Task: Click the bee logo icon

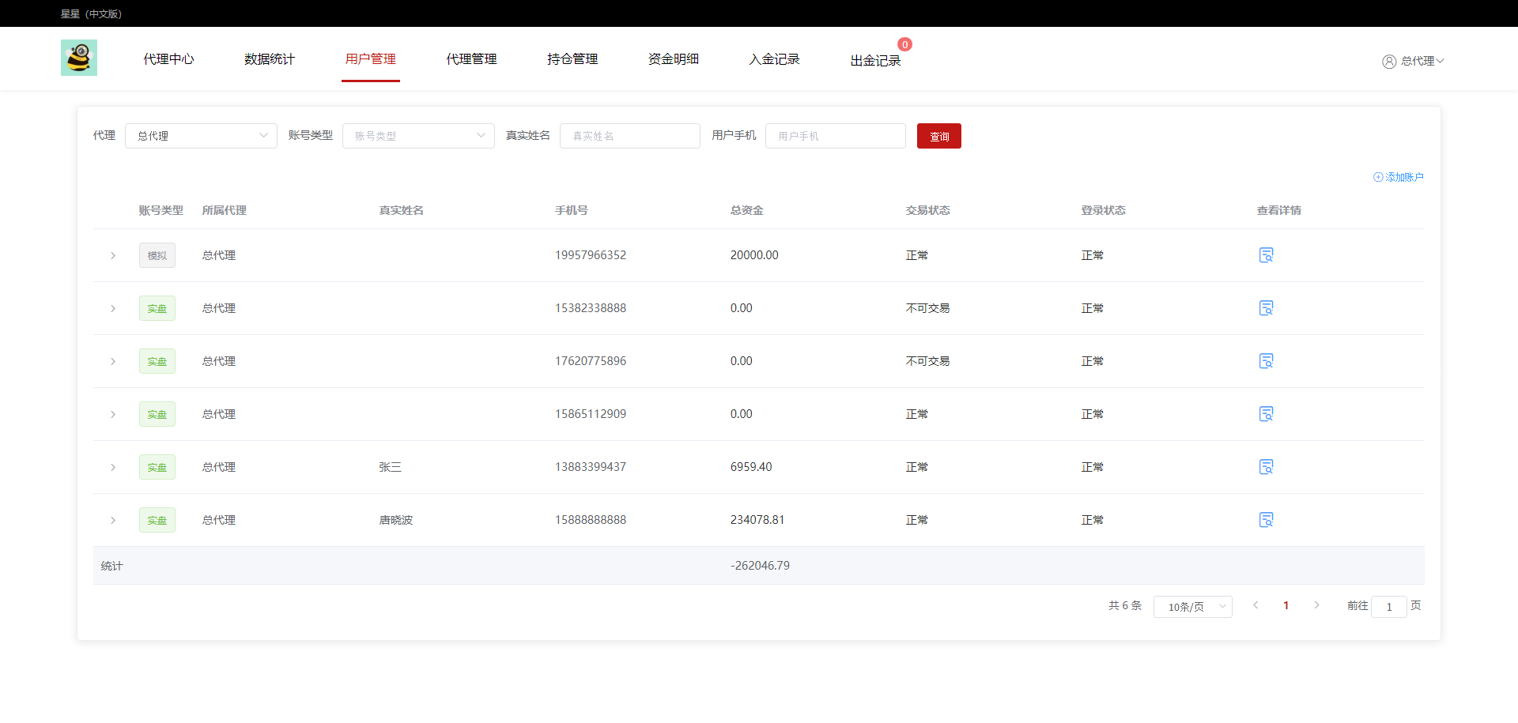Action: pyautogui.click(x=79, y=58)
